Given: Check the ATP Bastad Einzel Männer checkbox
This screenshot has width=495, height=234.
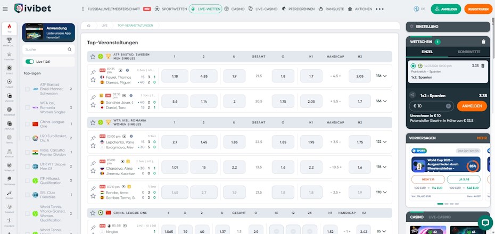Looking at the screenshot, I should (x=27, y=89).
